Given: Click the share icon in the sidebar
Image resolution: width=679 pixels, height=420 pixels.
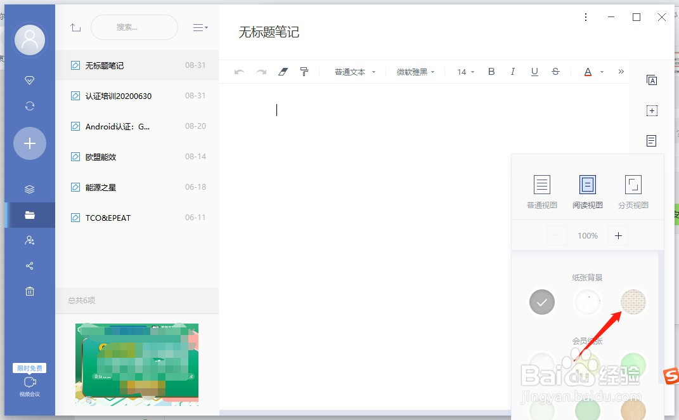Looking at the screenshot, I should coord(29,266).
